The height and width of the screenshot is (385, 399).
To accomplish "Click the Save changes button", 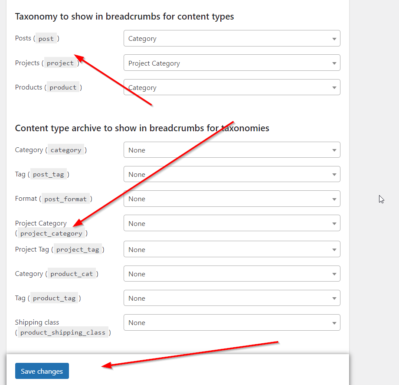I will click(42, 371).
